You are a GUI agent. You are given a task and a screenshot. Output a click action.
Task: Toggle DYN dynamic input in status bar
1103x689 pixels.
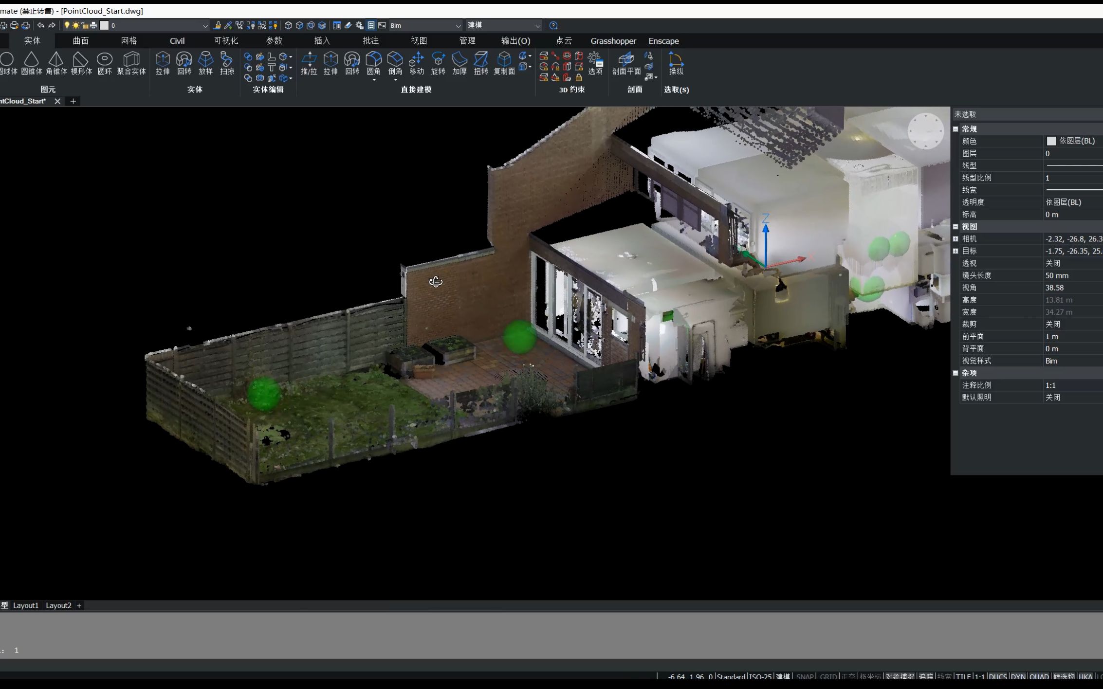[1018, 676]
